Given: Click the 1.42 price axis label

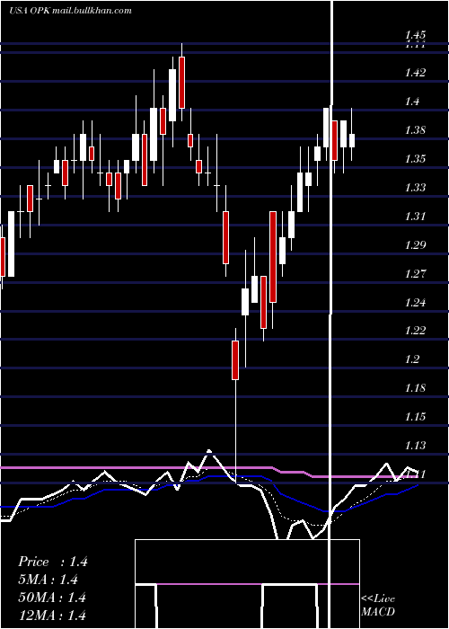Looking at the screenshot, I should coord(415,73).
